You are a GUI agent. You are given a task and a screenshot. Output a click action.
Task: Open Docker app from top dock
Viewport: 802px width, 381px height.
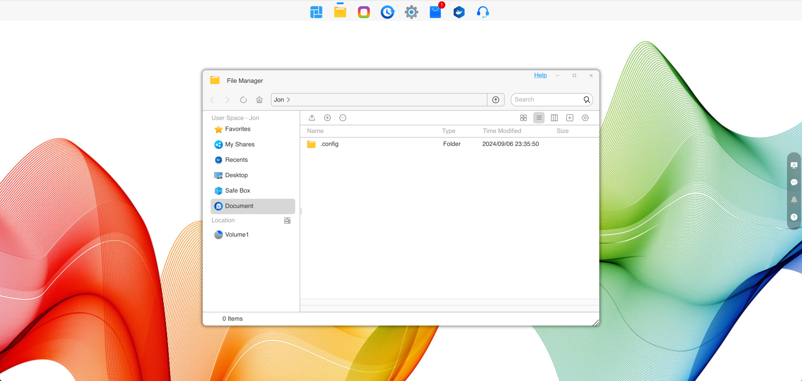pyautogui.click(x=459, y=12)
